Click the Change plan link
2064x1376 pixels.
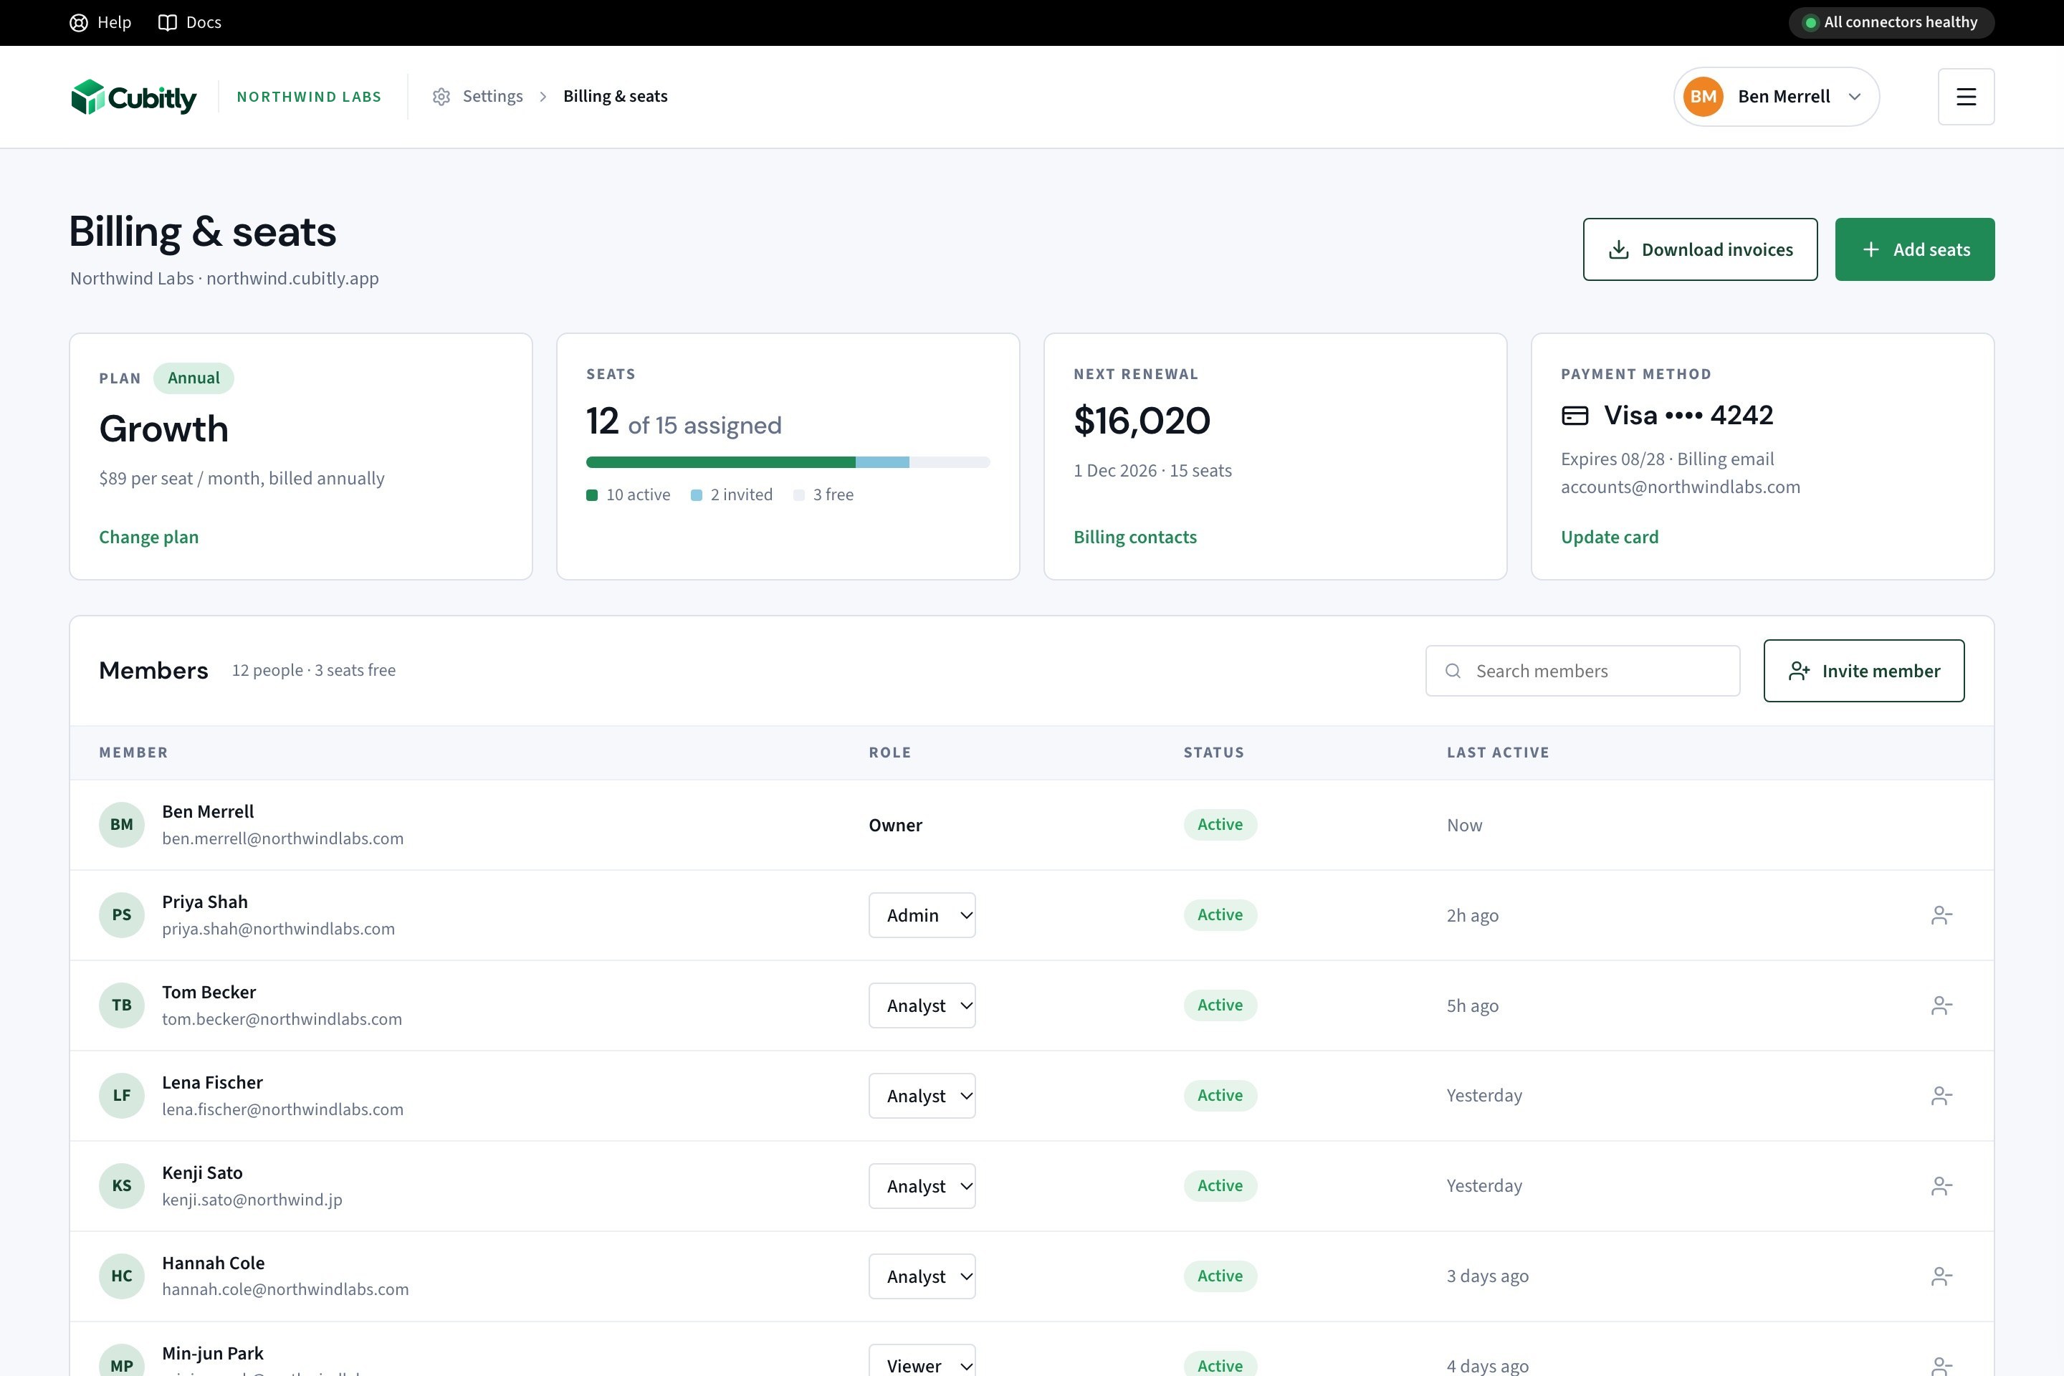click(x=149, y=537)
